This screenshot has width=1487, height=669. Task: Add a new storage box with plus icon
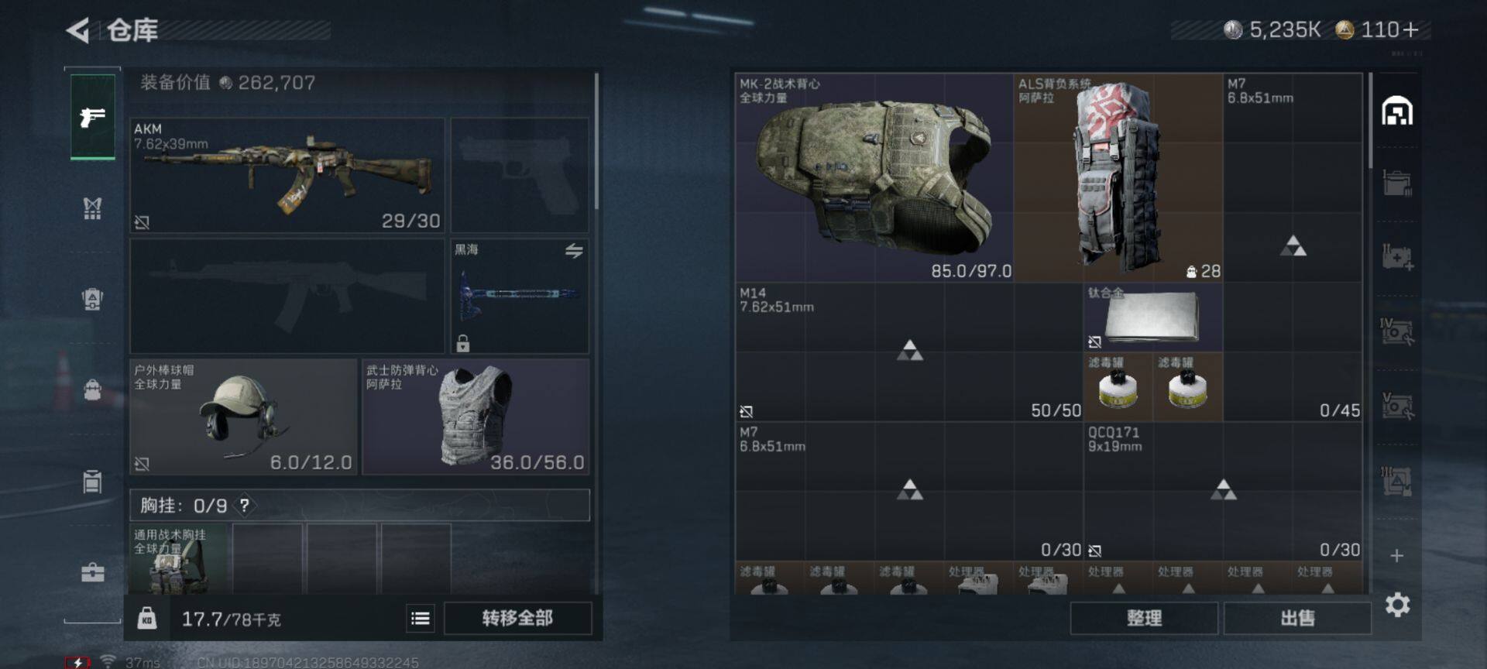click(1397, 556)
